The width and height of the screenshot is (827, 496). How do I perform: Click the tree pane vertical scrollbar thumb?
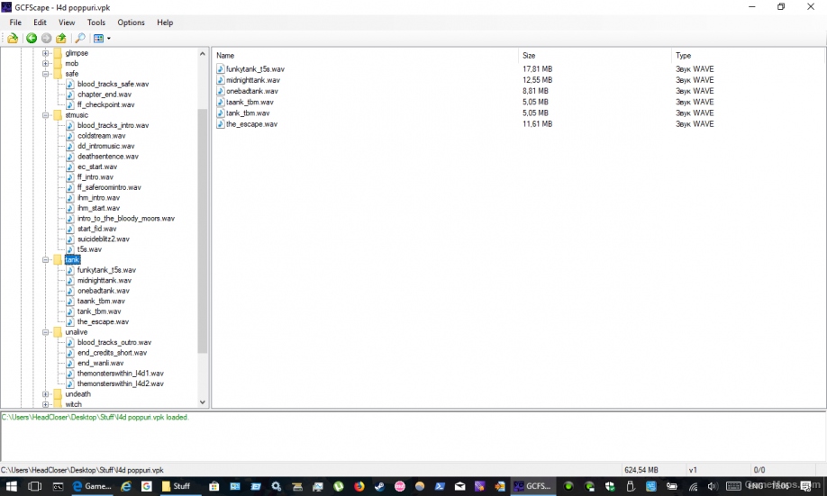tap(203, 230)
